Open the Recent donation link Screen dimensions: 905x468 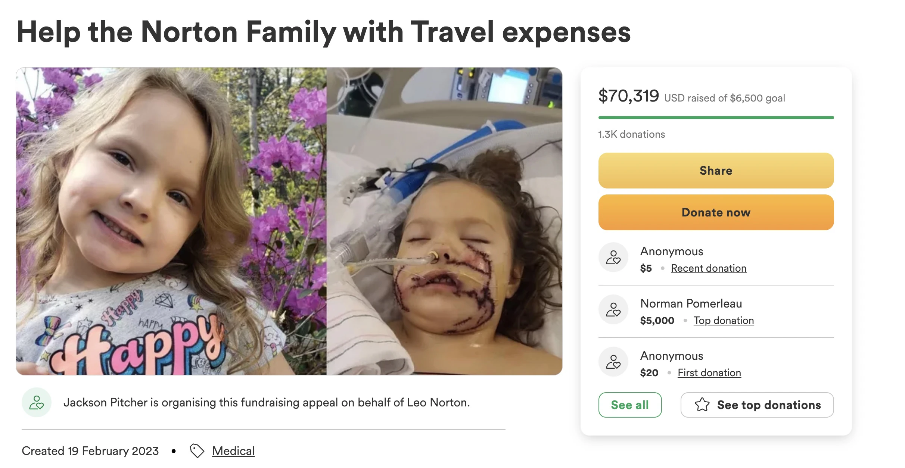(708, 268)
